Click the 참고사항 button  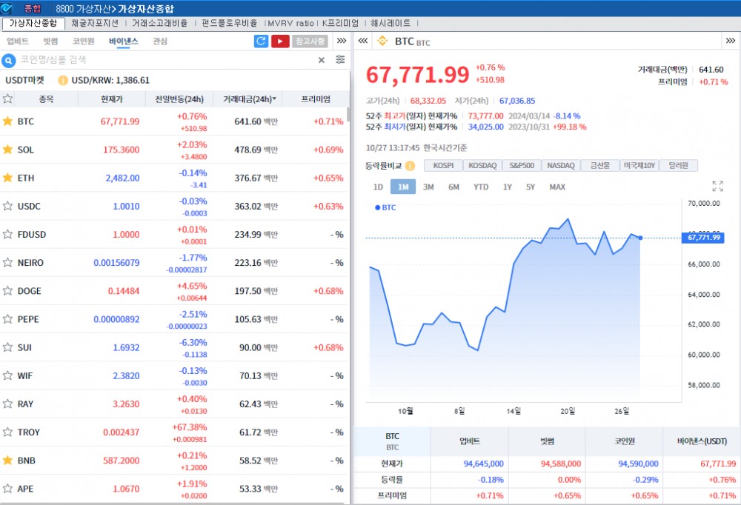pyautogui.click(x=310, y=41)
